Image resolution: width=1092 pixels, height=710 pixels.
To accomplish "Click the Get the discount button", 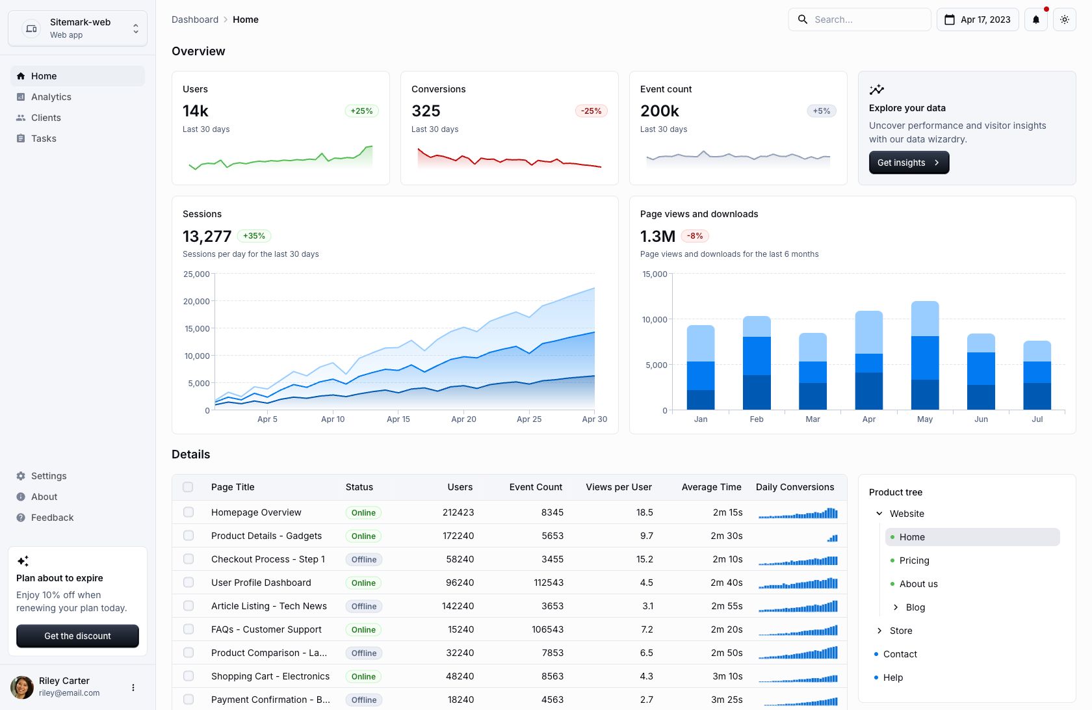I will [77, 636].
